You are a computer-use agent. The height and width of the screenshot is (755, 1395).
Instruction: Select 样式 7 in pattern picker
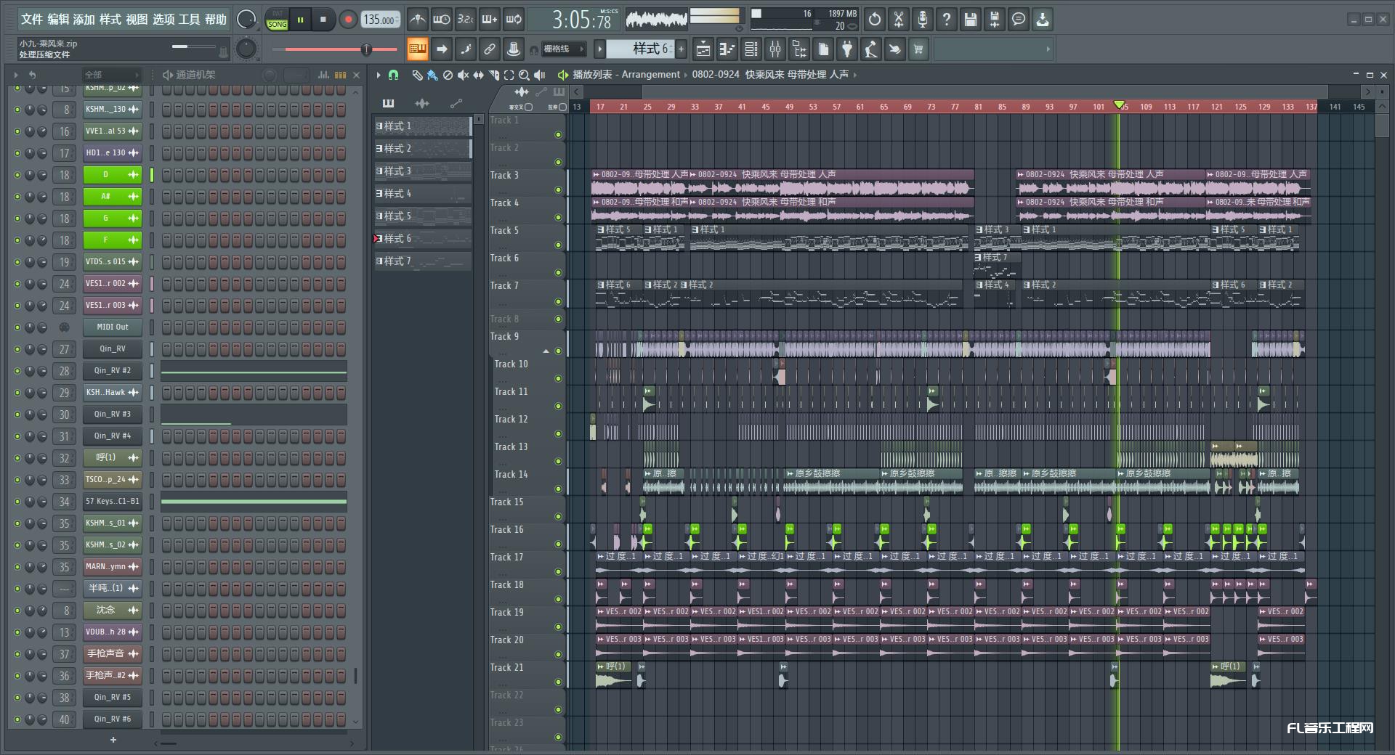pyautogui.click(x=423, y=261)
